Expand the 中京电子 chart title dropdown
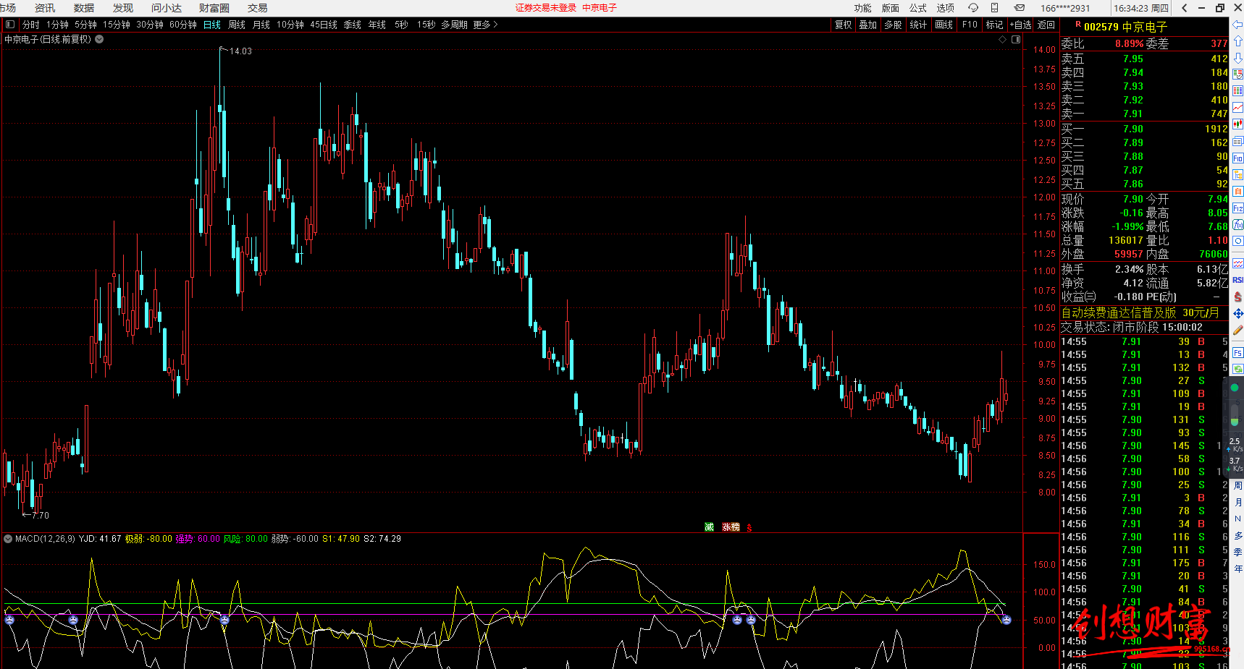 click(99, 39)
